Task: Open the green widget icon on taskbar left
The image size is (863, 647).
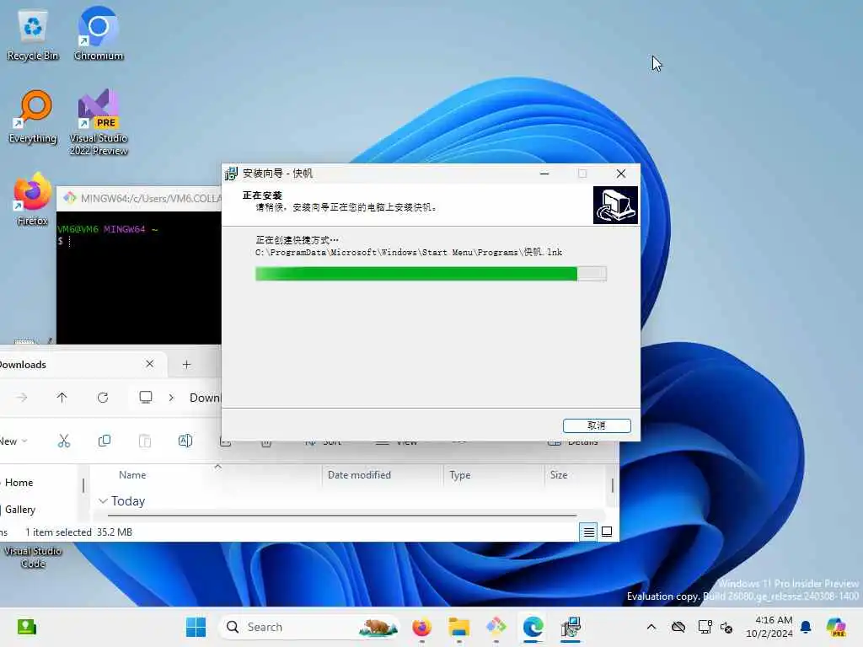Action: click(26, 627)
